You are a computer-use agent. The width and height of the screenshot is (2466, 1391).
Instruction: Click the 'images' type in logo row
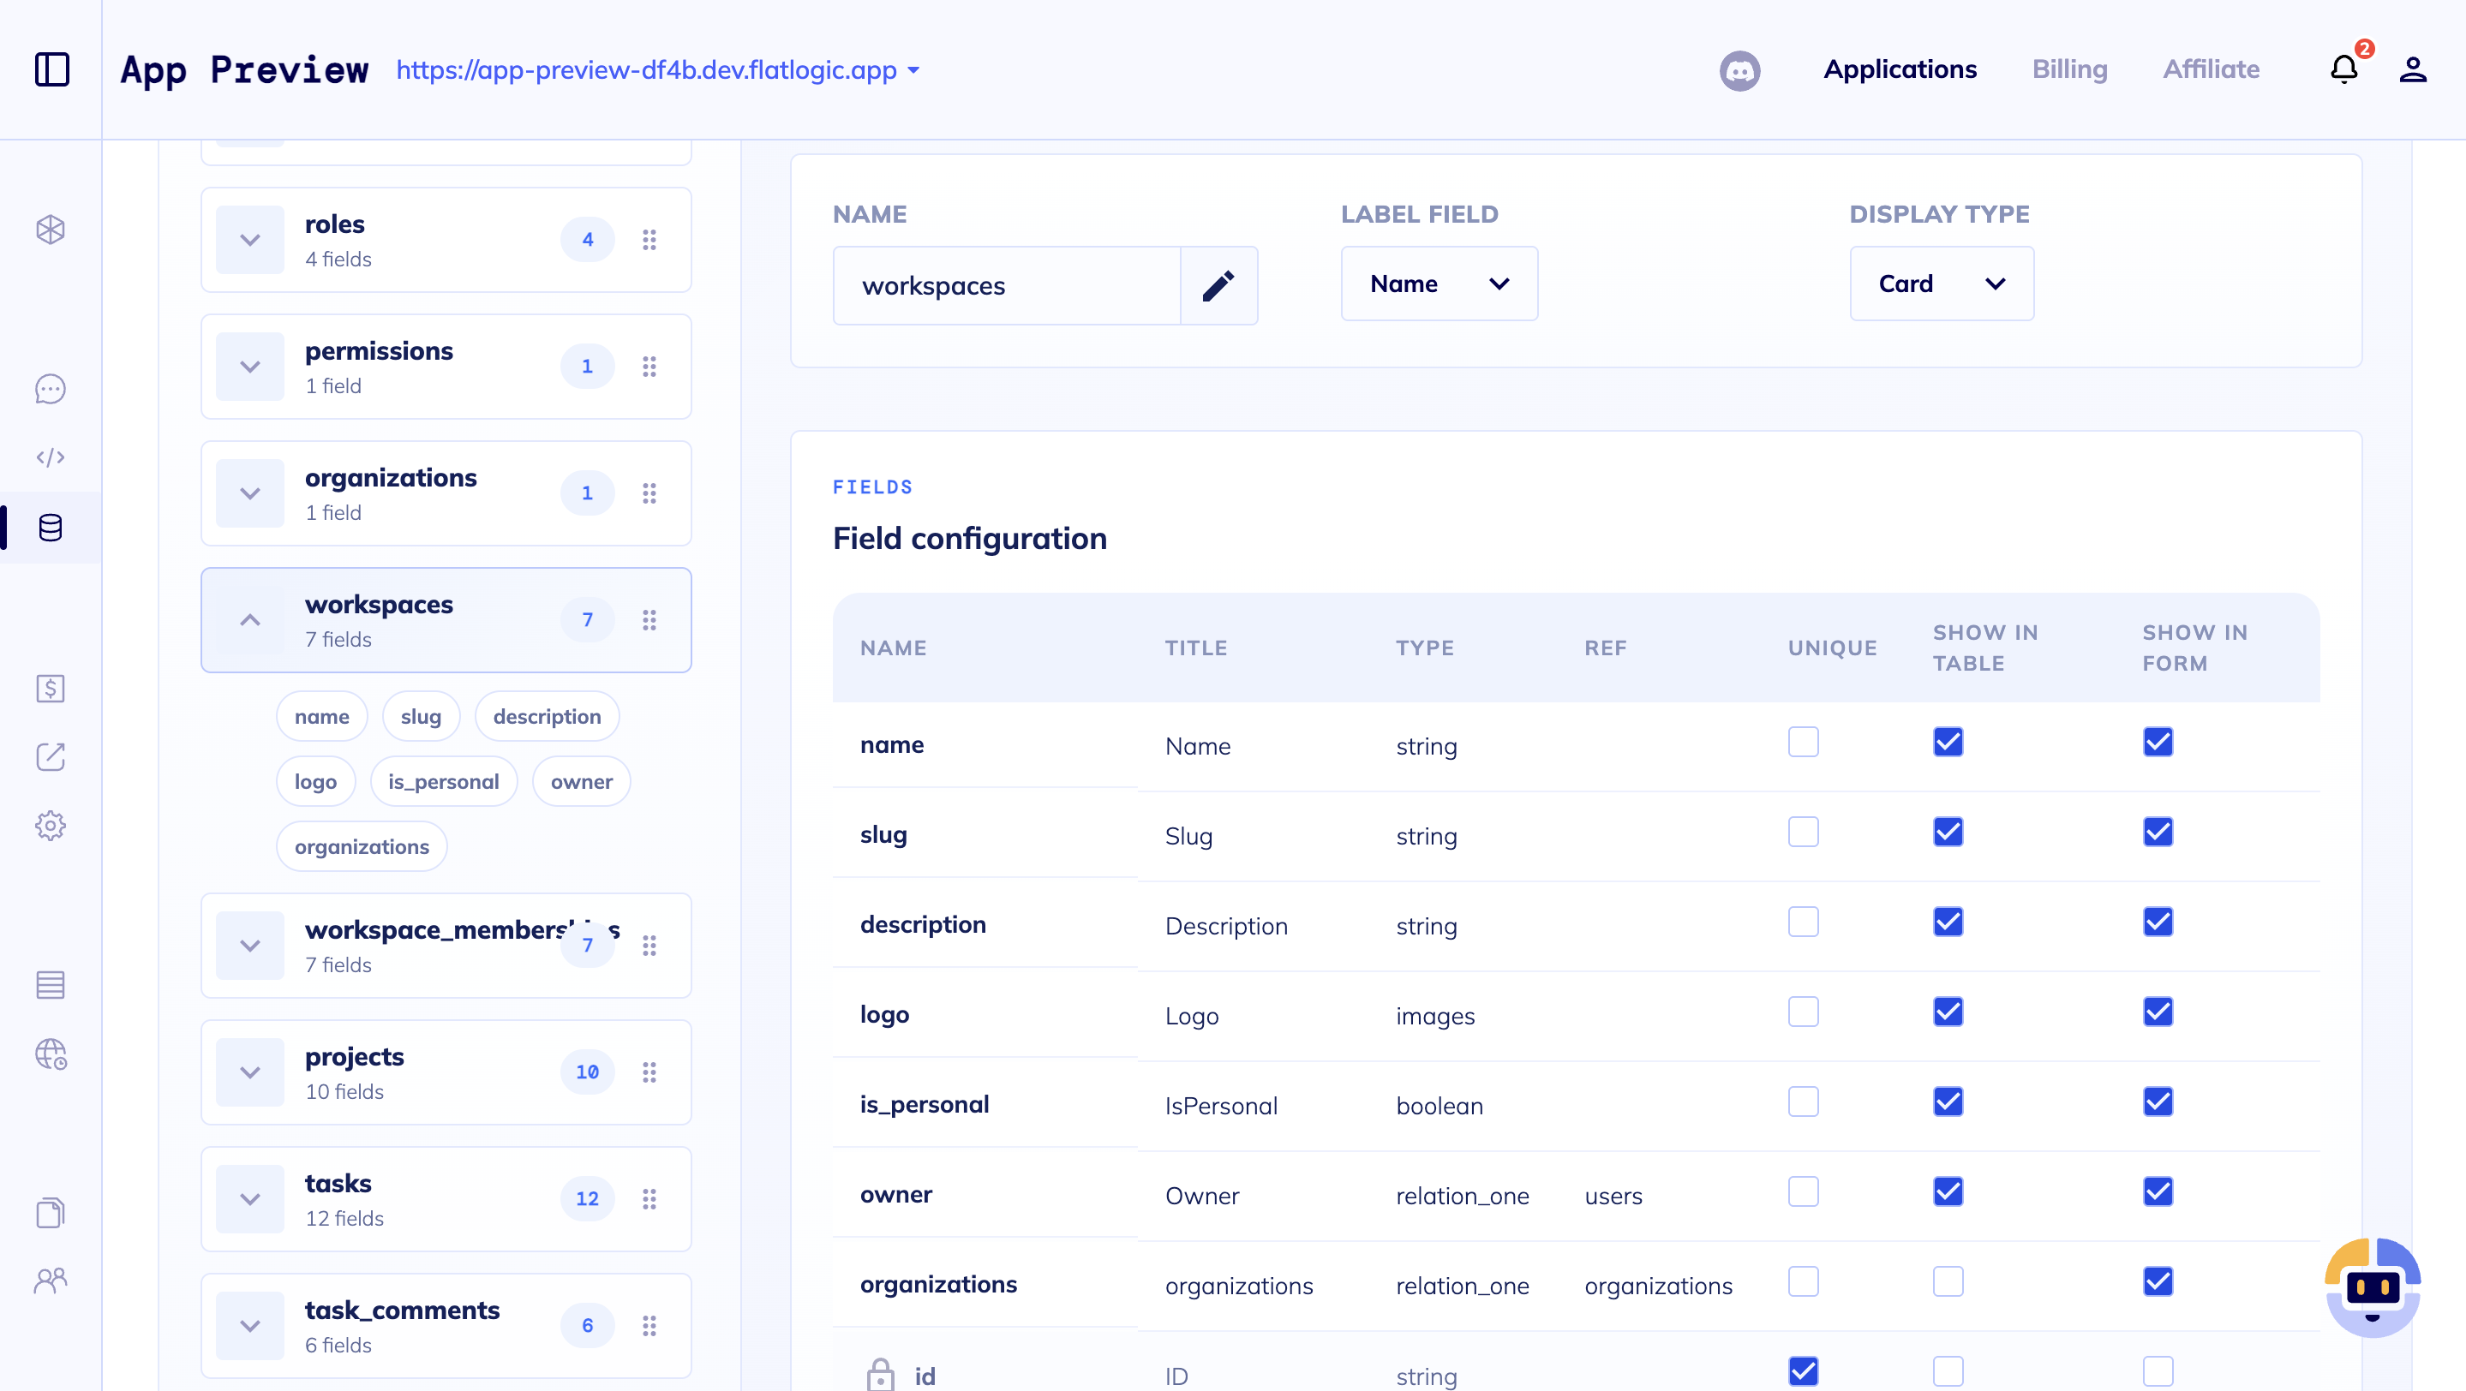[1435, 1016]
